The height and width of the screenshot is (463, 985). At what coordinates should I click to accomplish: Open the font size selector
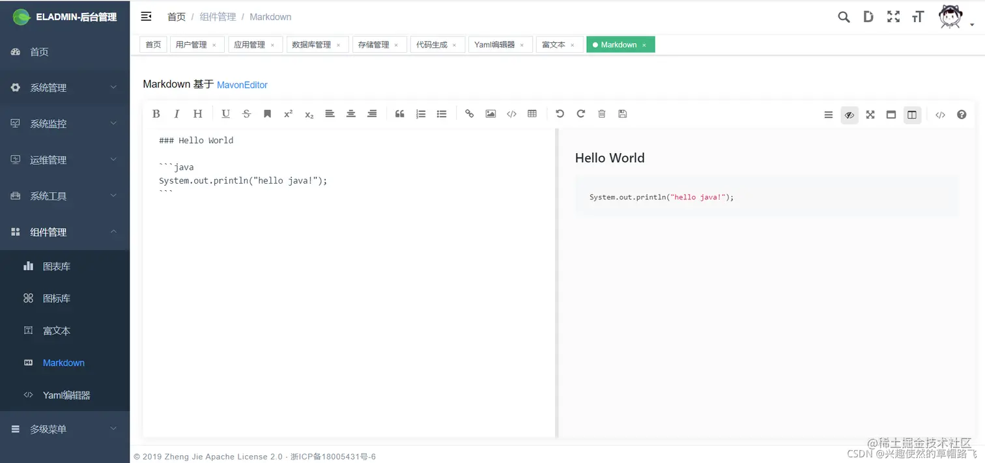click(x=918, y=17)
